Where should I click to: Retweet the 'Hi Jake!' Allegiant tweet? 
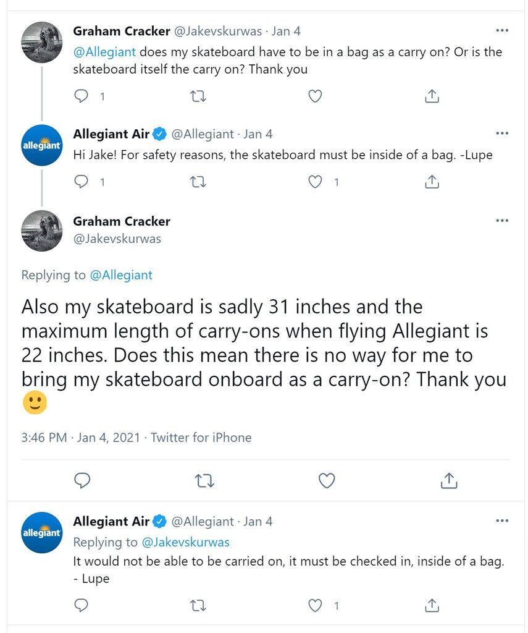pos(198,182)
